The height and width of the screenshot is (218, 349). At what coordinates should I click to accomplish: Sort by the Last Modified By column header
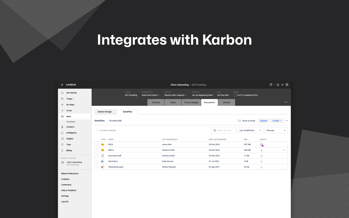(x=170, y=140)
